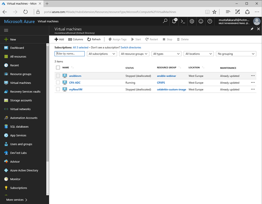The width and height of the screenshot is (262, 204).
Task: Open the portal search magnifier icon
Action: 165,21
